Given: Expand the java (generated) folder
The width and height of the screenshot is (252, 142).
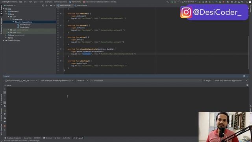Looking at the screenshot, I should tap(6, 35).
